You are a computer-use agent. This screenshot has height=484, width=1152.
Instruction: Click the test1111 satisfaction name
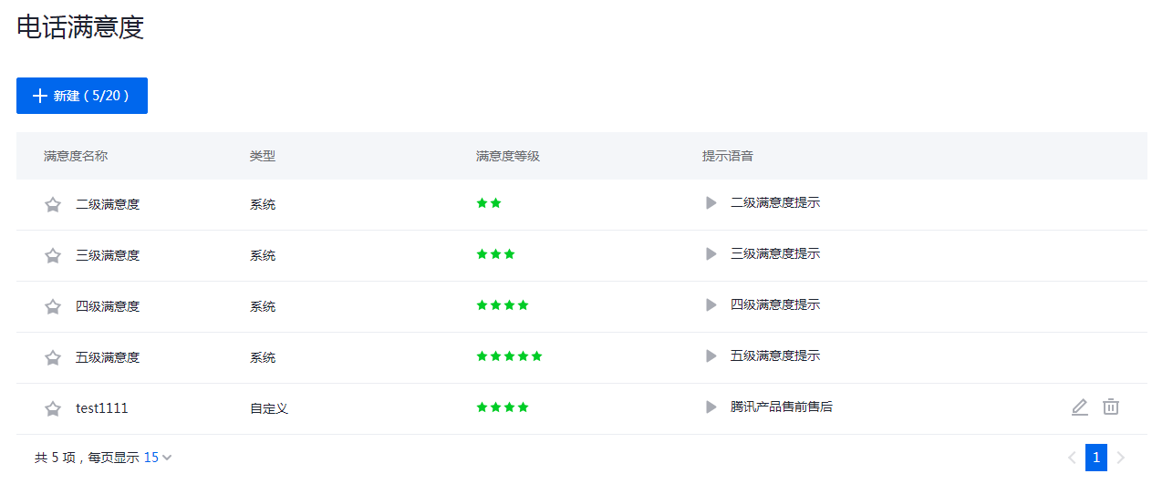(x=102, y=408)
